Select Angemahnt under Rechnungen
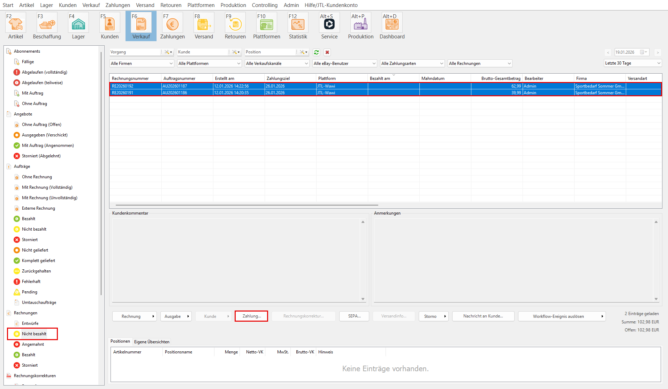Image resolution: width=668 pixels, height=389 pixels. [x=33, y=344]
